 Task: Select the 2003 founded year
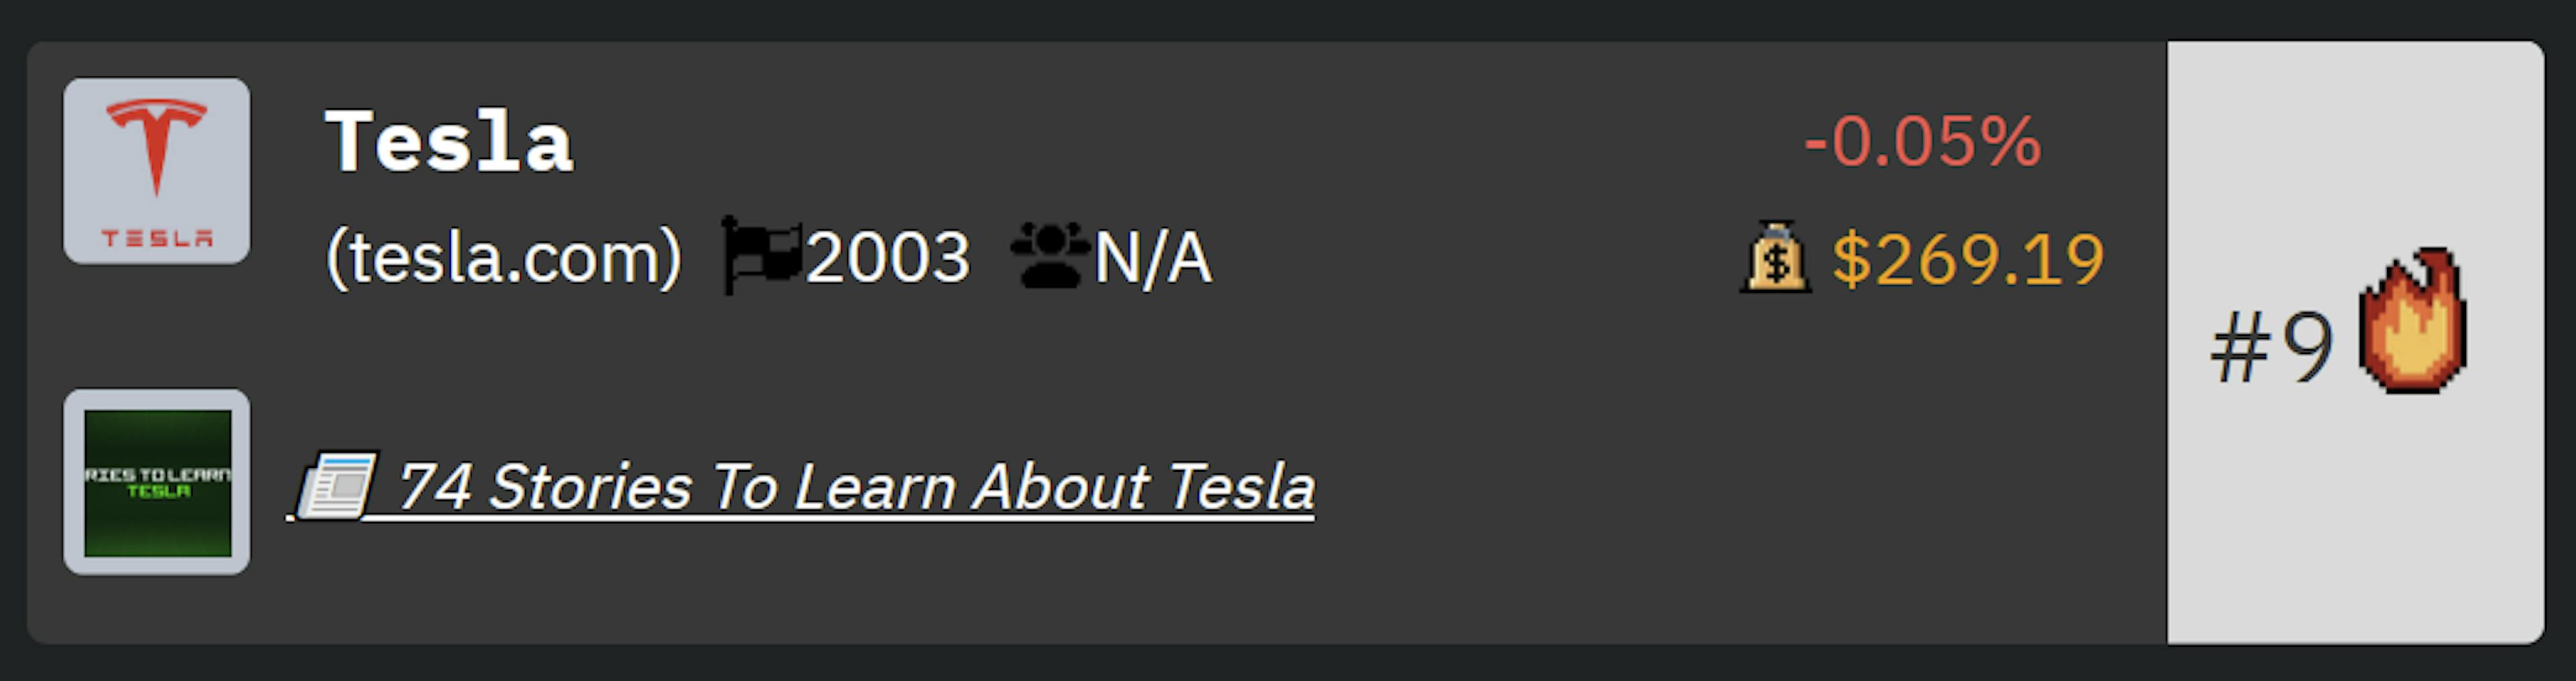coord(888,257)
